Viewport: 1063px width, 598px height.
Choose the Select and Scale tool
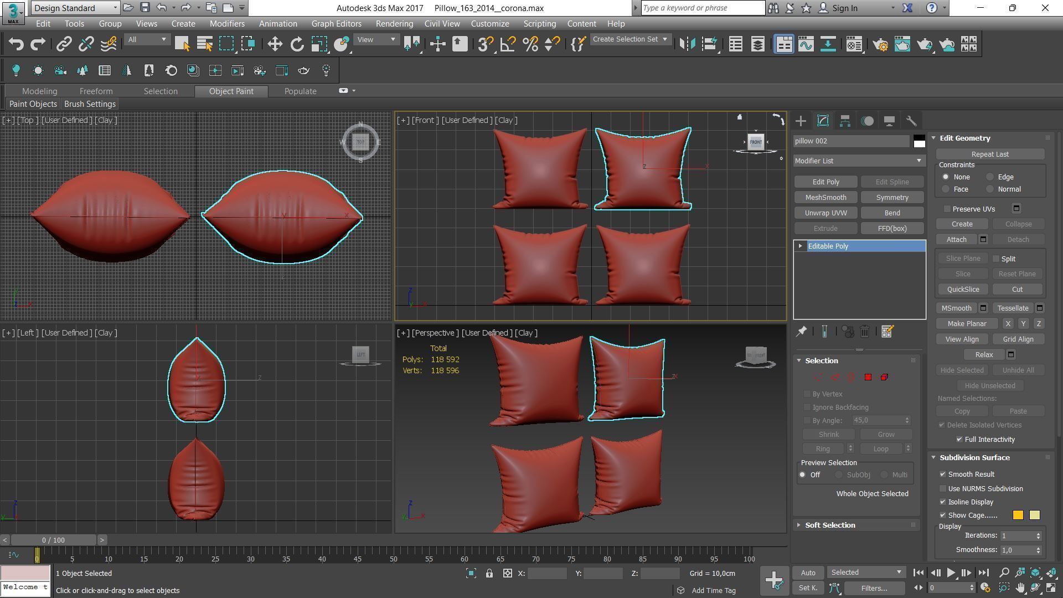pyautogui.click(x=319, y=44)
